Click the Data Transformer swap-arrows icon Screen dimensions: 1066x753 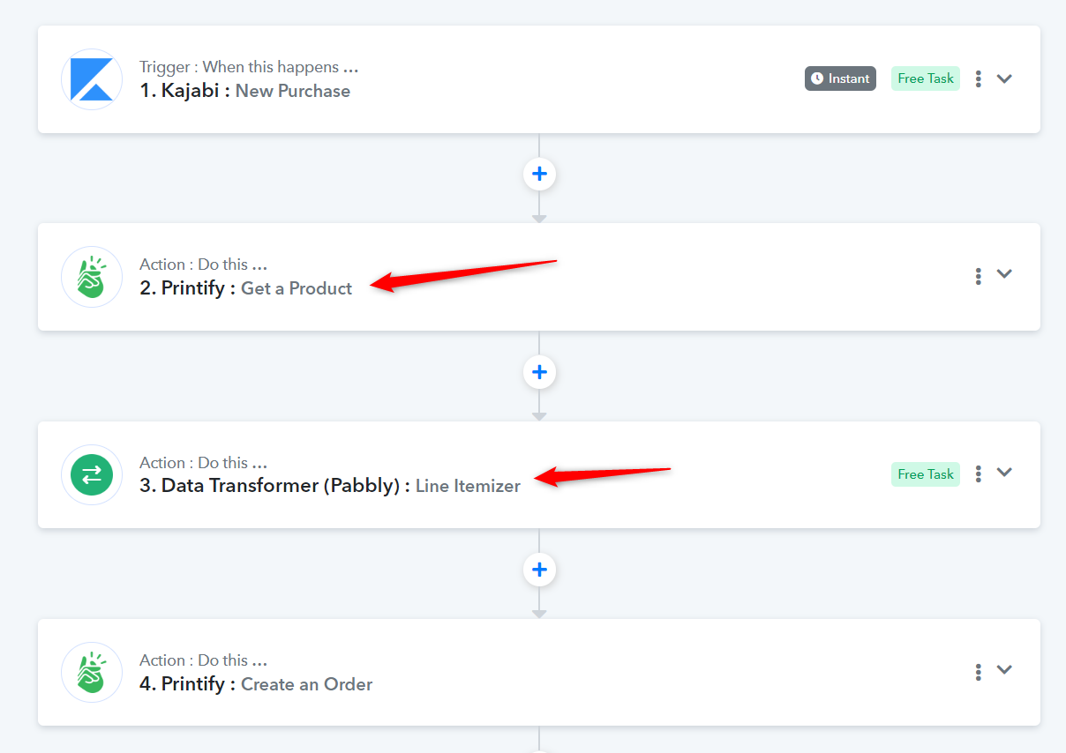point(92,475)
